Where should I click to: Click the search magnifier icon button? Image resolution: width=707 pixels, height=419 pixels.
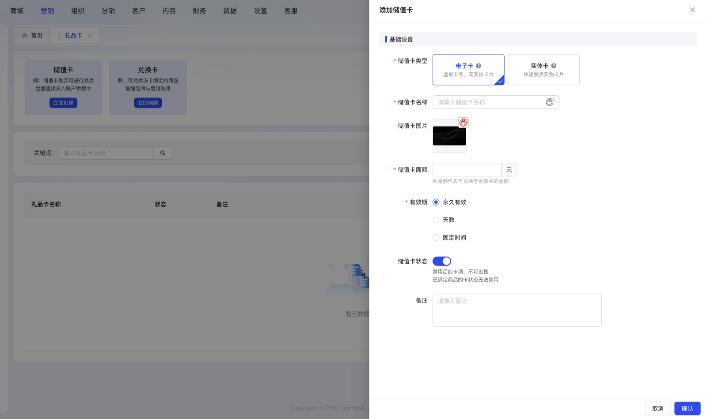coord(163,153)
